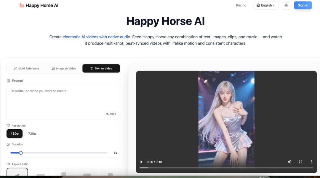The width and height of the screenshot is (320, 178).
Task: Toggle light/dark theme with the sun icon
Action: [286, 5]
